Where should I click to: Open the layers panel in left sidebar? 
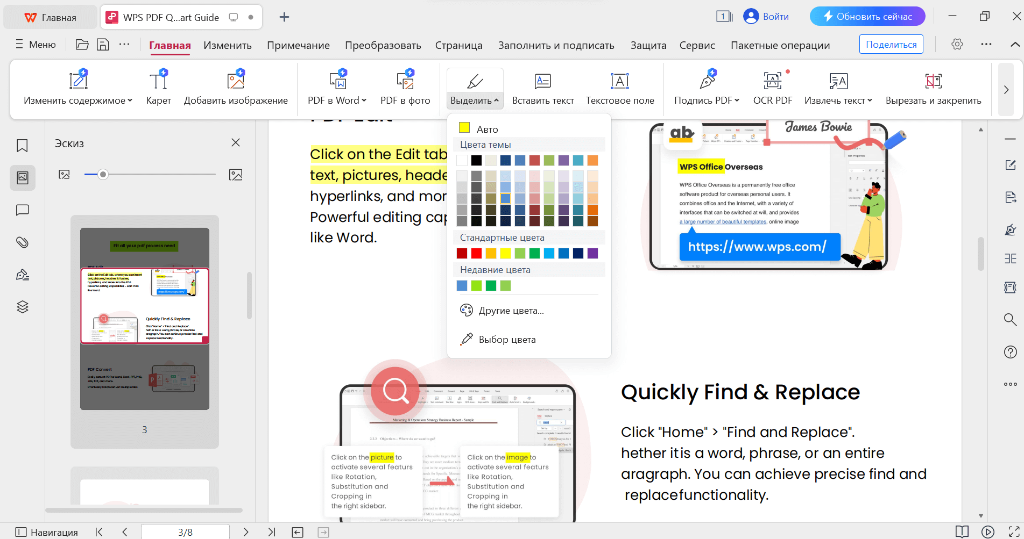(x=22, y=307)
